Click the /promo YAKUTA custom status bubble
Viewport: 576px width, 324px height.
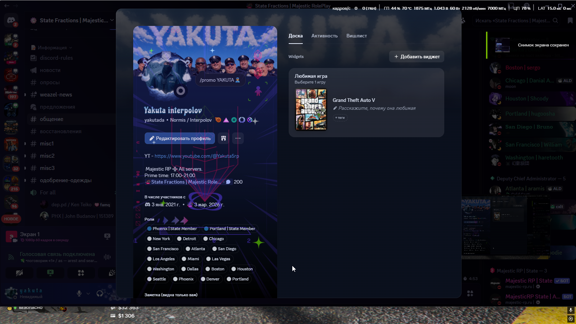220,80
